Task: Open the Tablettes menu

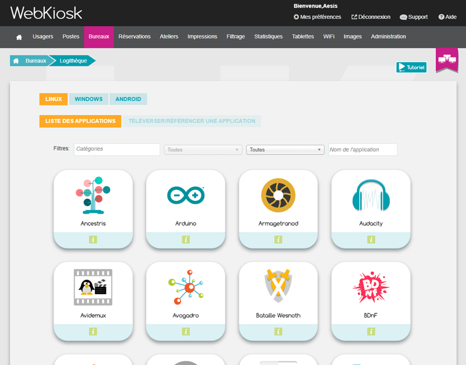Action: 303,37
